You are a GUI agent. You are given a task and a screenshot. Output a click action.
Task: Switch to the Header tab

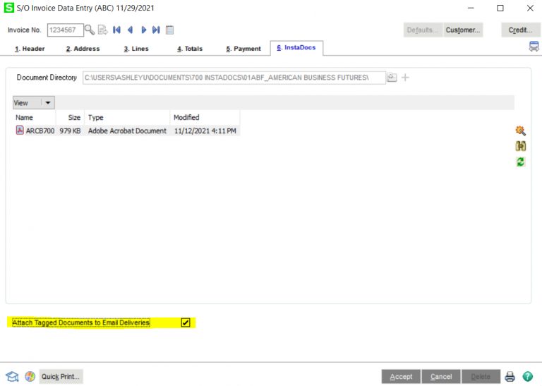point(30,49)
